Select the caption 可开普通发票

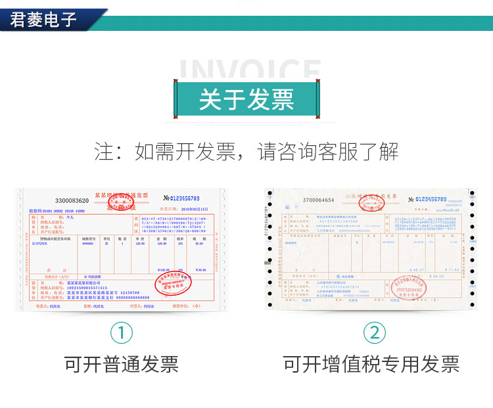pos(122,365)
